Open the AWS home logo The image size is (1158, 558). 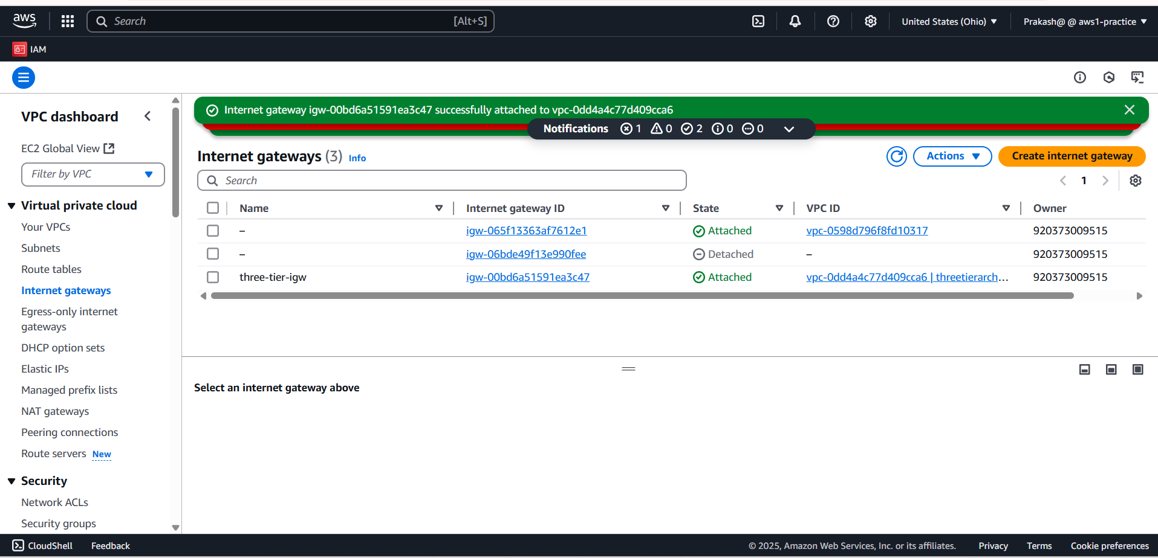pos(24,21)
